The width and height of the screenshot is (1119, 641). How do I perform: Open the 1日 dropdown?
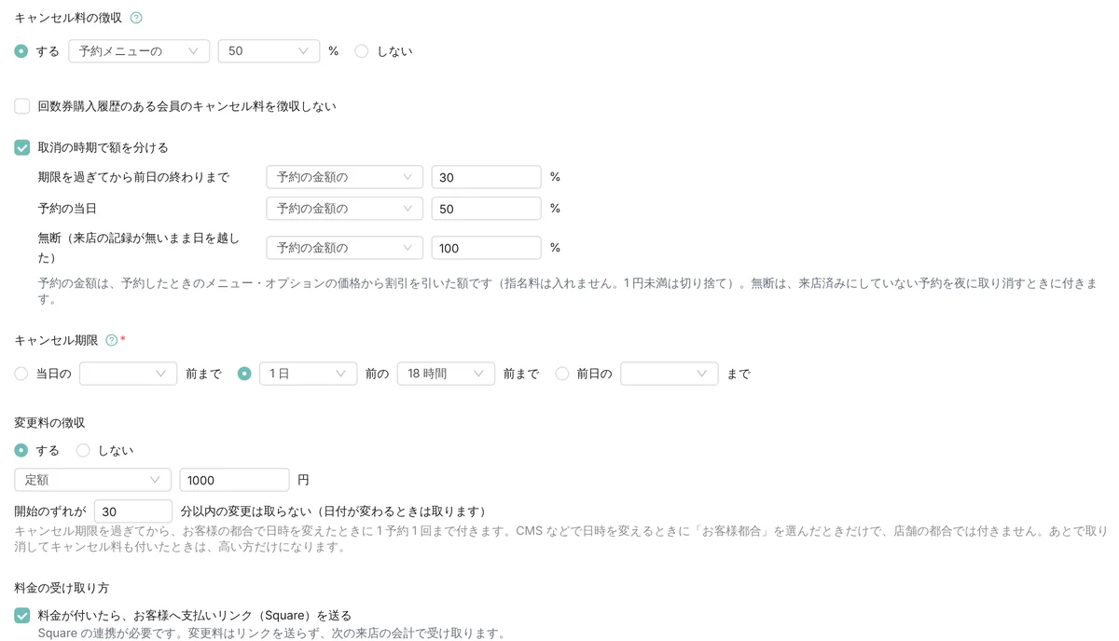coord(308,374)
